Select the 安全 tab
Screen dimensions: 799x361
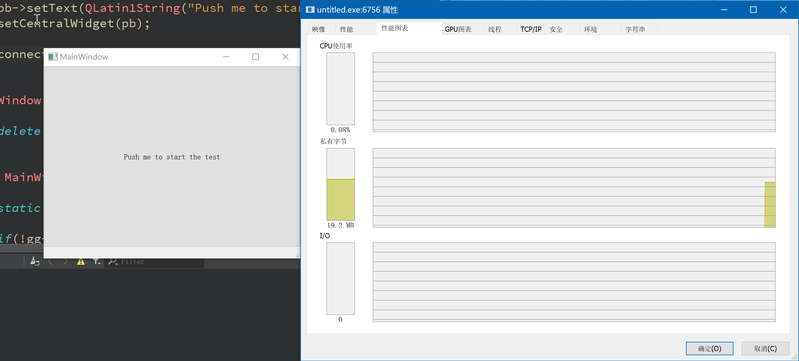556,29
